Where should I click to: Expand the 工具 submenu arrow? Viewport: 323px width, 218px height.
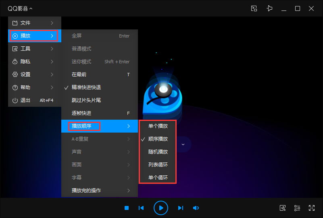[52, 49]
